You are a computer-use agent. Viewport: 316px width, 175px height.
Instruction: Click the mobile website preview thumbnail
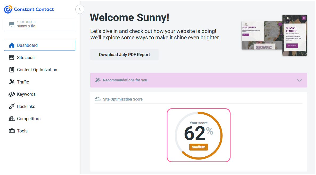[x=295, y=35]
